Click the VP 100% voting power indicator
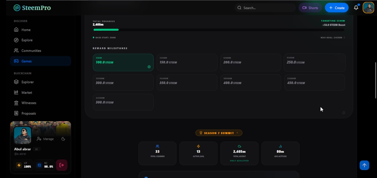 coord(24,165)
